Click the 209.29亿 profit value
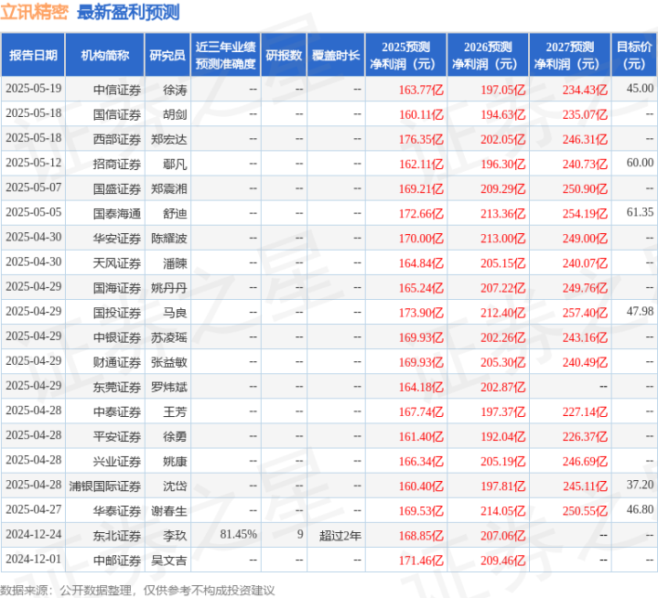The width and height of the screenshot is (658, 598). 502,188
